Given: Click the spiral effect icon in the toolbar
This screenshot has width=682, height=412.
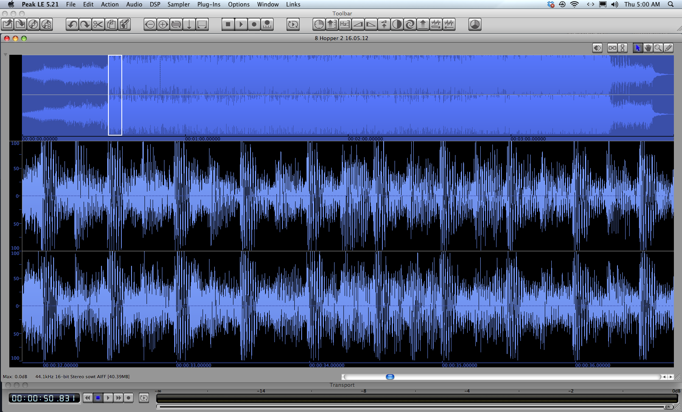Looking at the screenshot, I should pyautogui.click(x=410, y=25).
